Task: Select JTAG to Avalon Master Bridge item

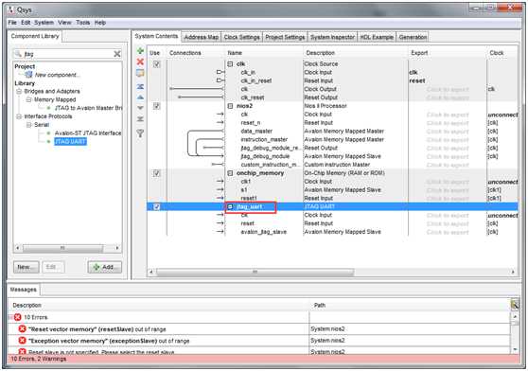Action: coord(88,108)
